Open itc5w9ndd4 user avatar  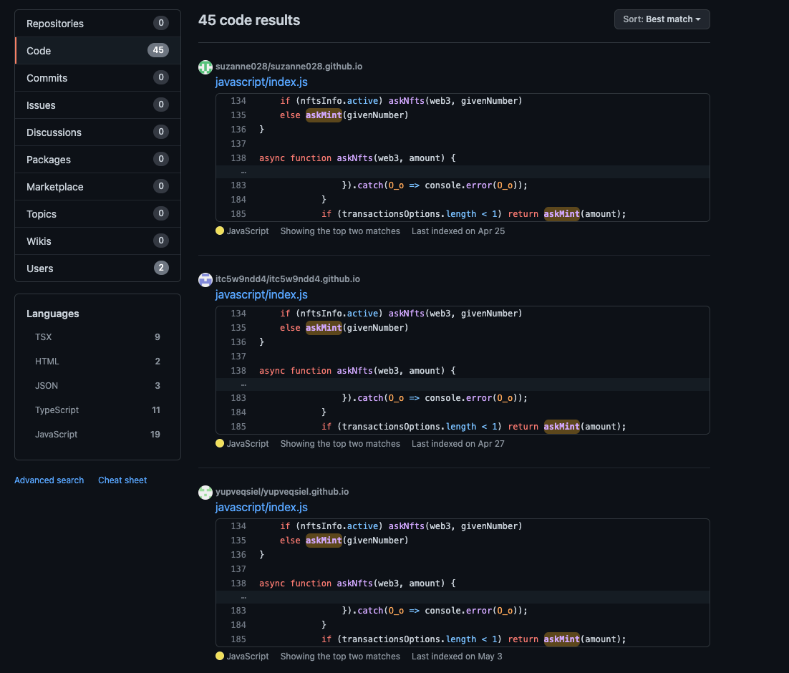point(205,279)
